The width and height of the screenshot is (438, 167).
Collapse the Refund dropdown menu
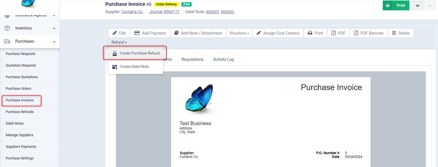119,42
